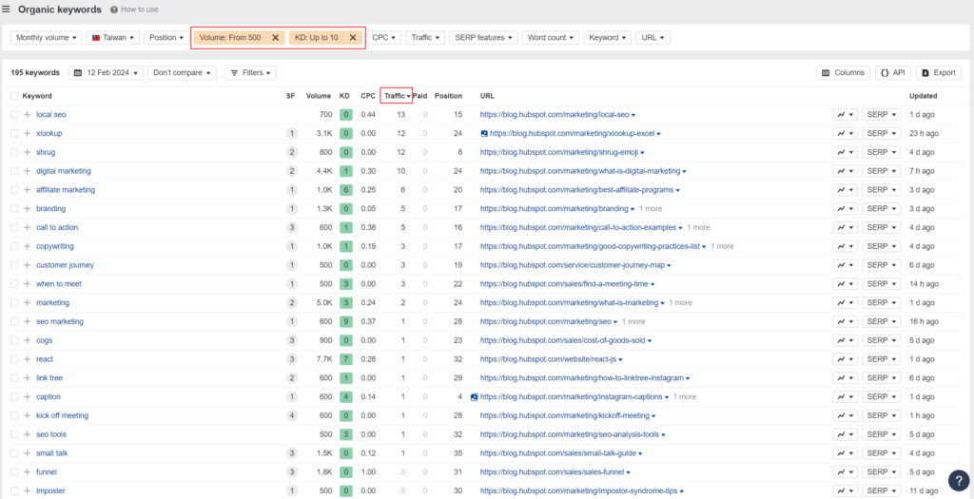This screenshot has height=499, width=974.
Task: Open the Filters button
Action: (x=250, y=72)
